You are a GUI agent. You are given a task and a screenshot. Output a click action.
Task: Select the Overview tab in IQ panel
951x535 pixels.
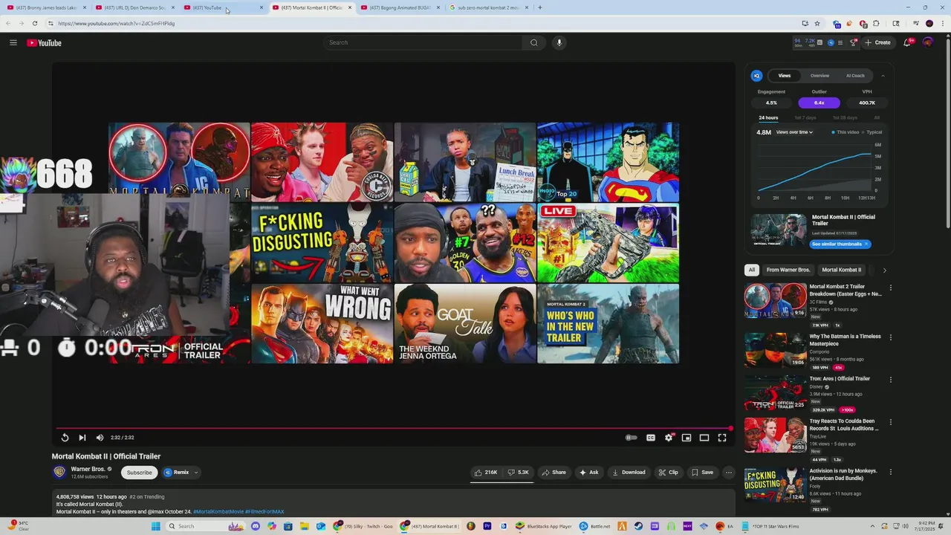click(x=819, y=76)
